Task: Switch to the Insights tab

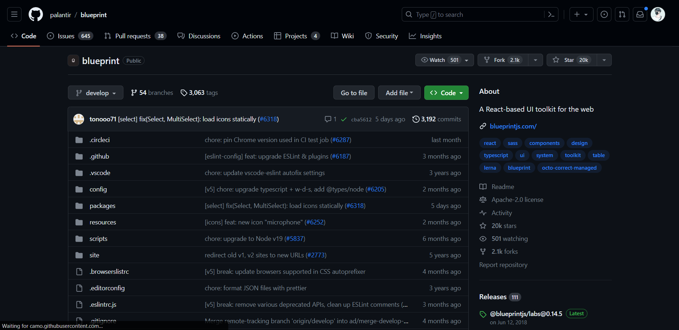Action: [425, 36]
